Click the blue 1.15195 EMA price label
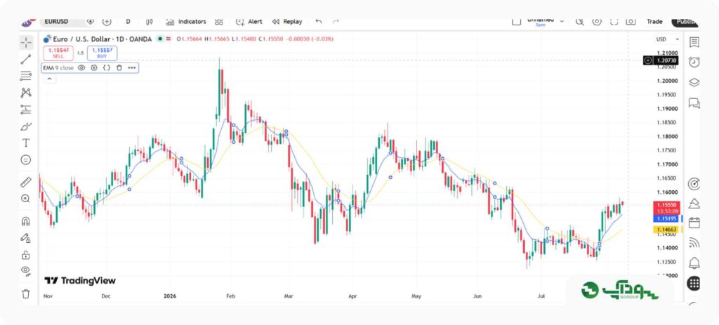The image size is (719, 325). point(667,219)
